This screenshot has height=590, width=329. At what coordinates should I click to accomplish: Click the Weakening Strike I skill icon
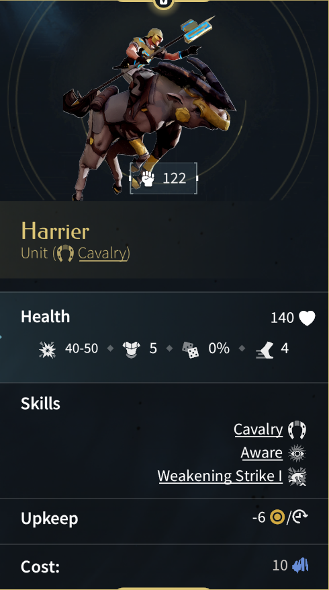coord(297,477)
